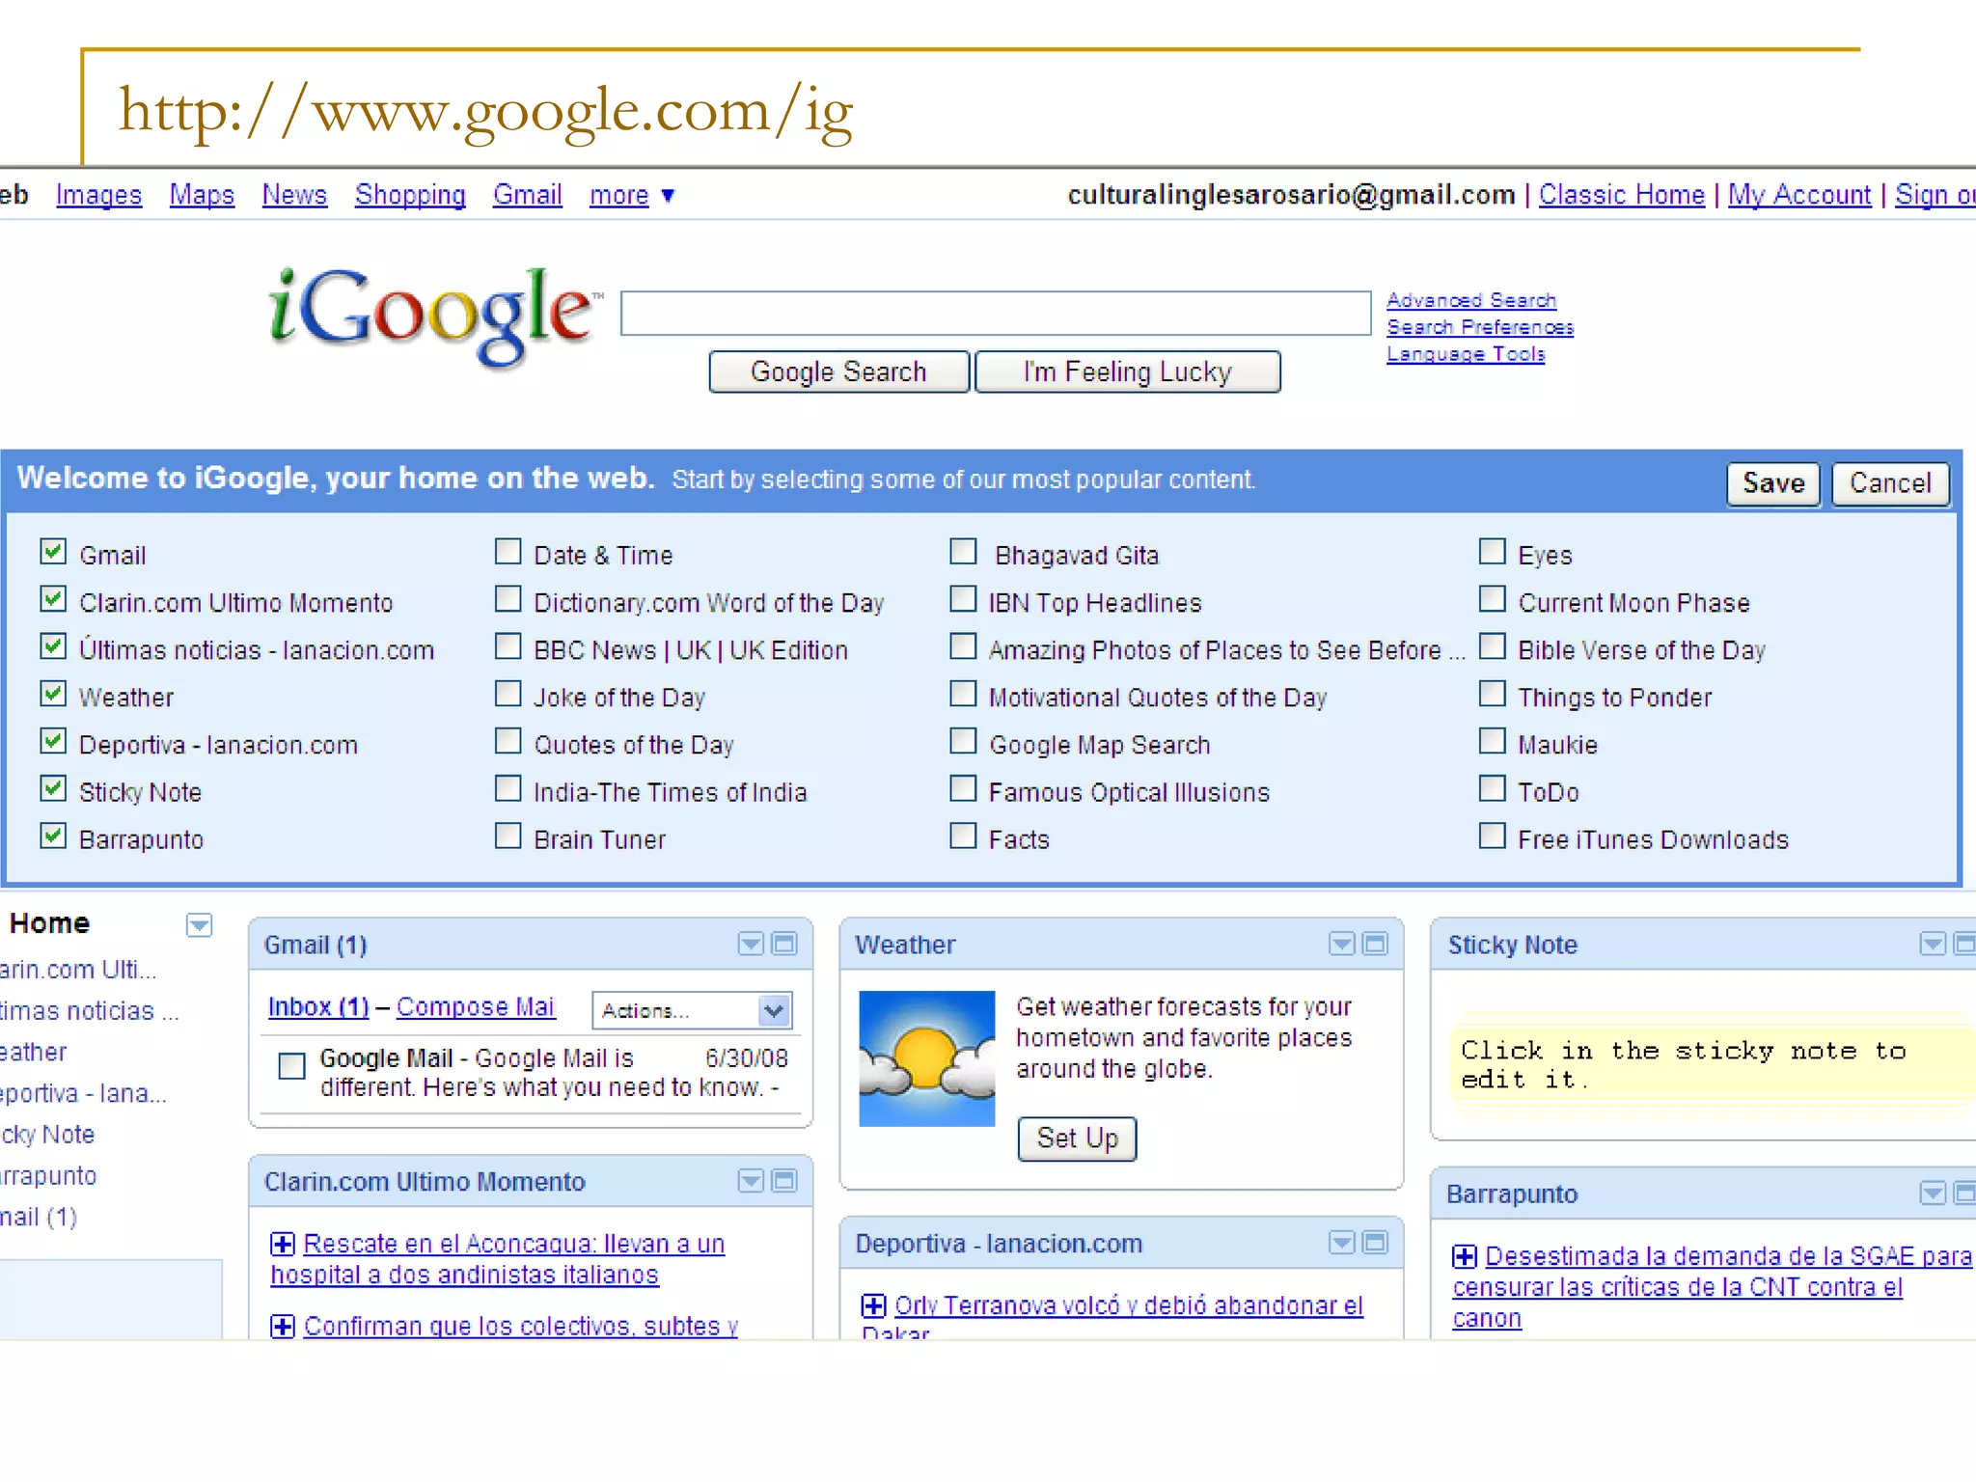Open Shopping in the top navigation
This screenshot has height=1482, width=1976.
tap(410, 195)
